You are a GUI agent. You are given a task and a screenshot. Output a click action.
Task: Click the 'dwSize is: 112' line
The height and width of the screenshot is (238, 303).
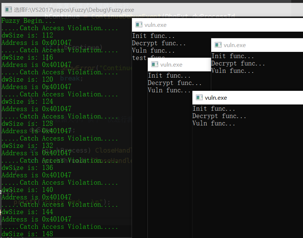[x=27, y=35]
